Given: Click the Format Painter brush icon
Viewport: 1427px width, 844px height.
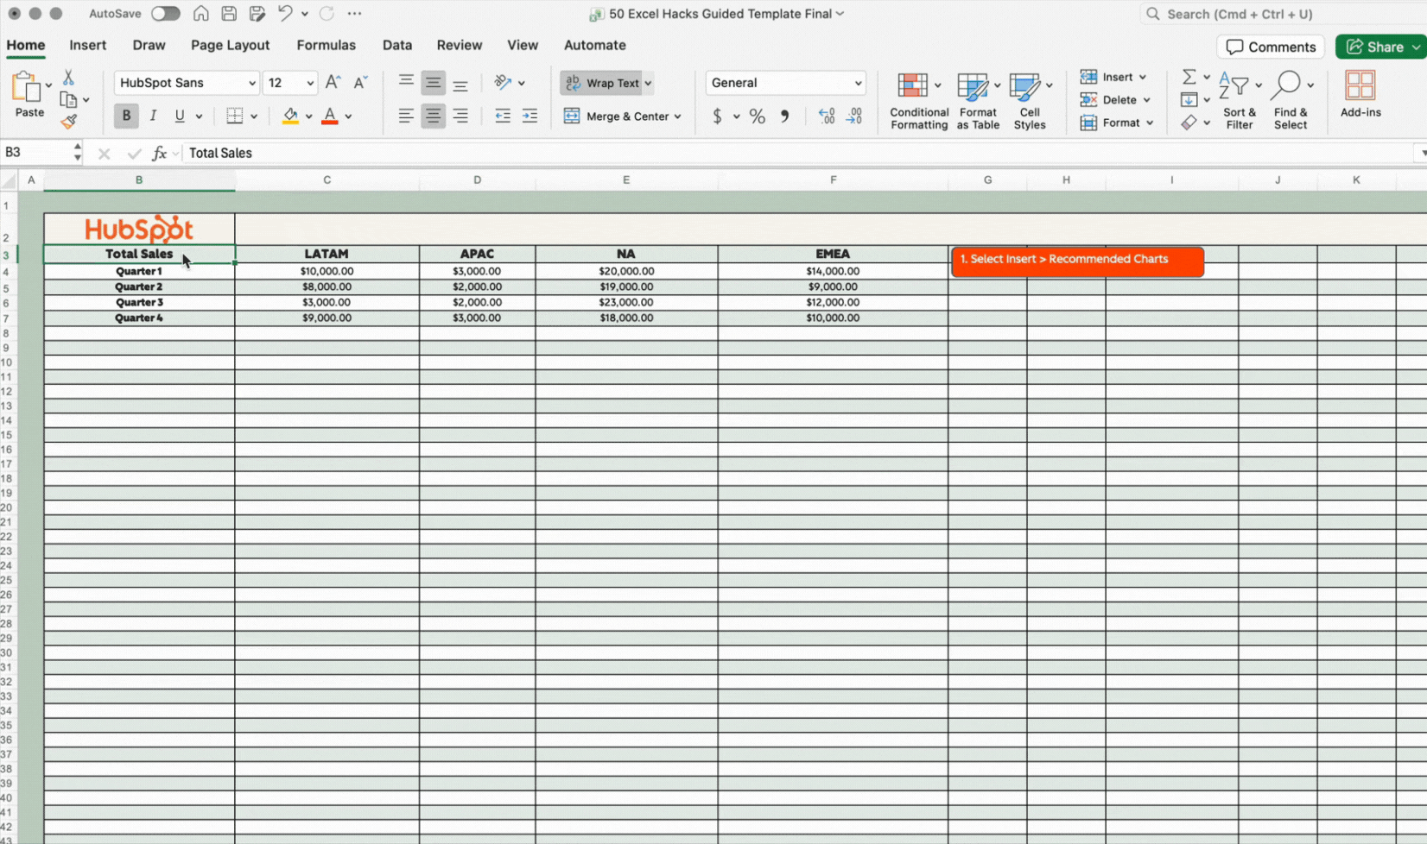Looking at the screenshot, I should point(68,122).
